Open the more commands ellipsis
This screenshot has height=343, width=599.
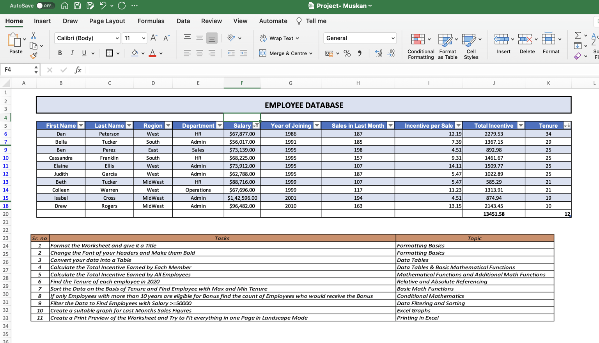[135, 6]
